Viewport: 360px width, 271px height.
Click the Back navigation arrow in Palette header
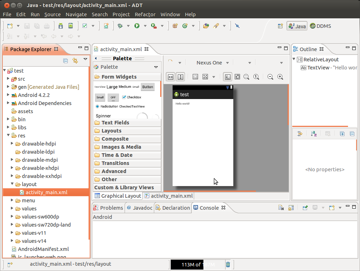96,58
